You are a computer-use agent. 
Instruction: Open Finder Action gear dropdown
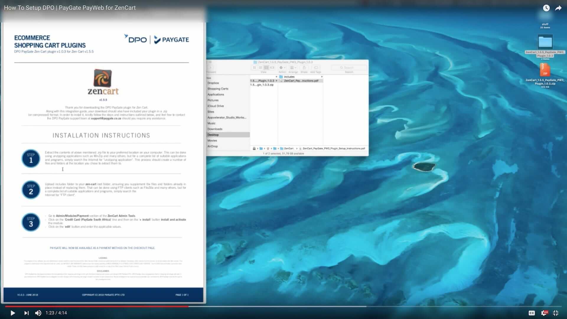pos(282,68)
